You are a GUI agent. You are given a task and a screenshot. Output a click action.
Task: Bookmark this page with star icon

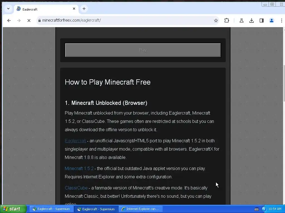pyautogui.click(x=216, y=21)
